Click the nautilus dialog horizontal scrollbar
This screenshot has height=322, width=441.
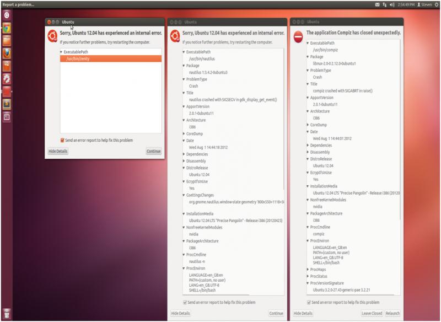coord(216,295)
